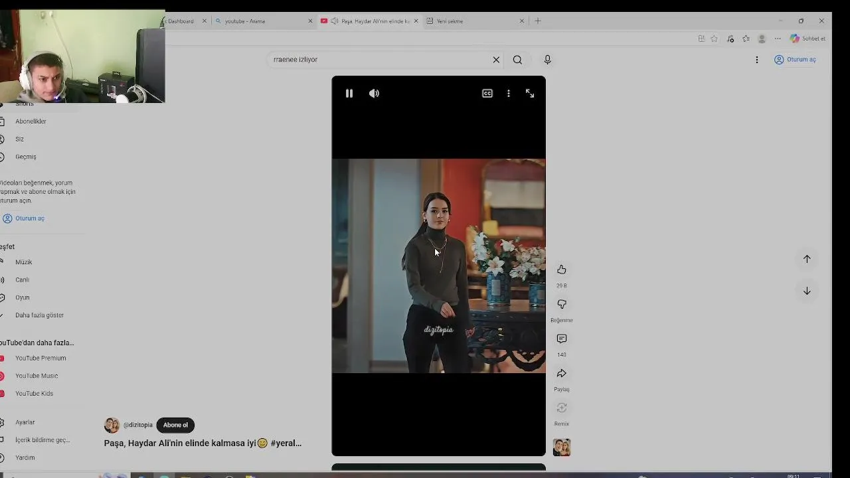Click the Short title Paşa, Haydar Ali'nin
This screenshot has width=850, height=478.
[203, 443]
